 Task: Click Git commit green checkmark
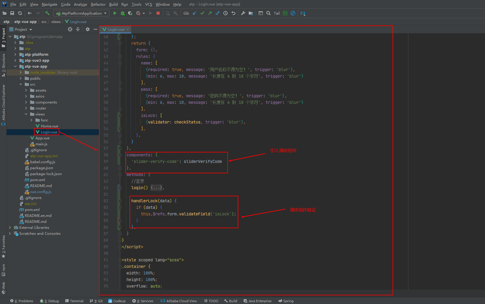(202, 13)
